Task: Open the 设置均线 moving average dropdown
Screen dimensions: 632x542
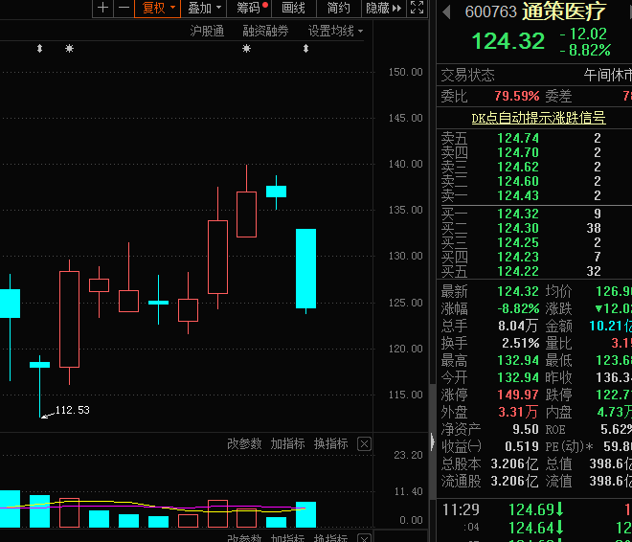Action: click(336, 31)
